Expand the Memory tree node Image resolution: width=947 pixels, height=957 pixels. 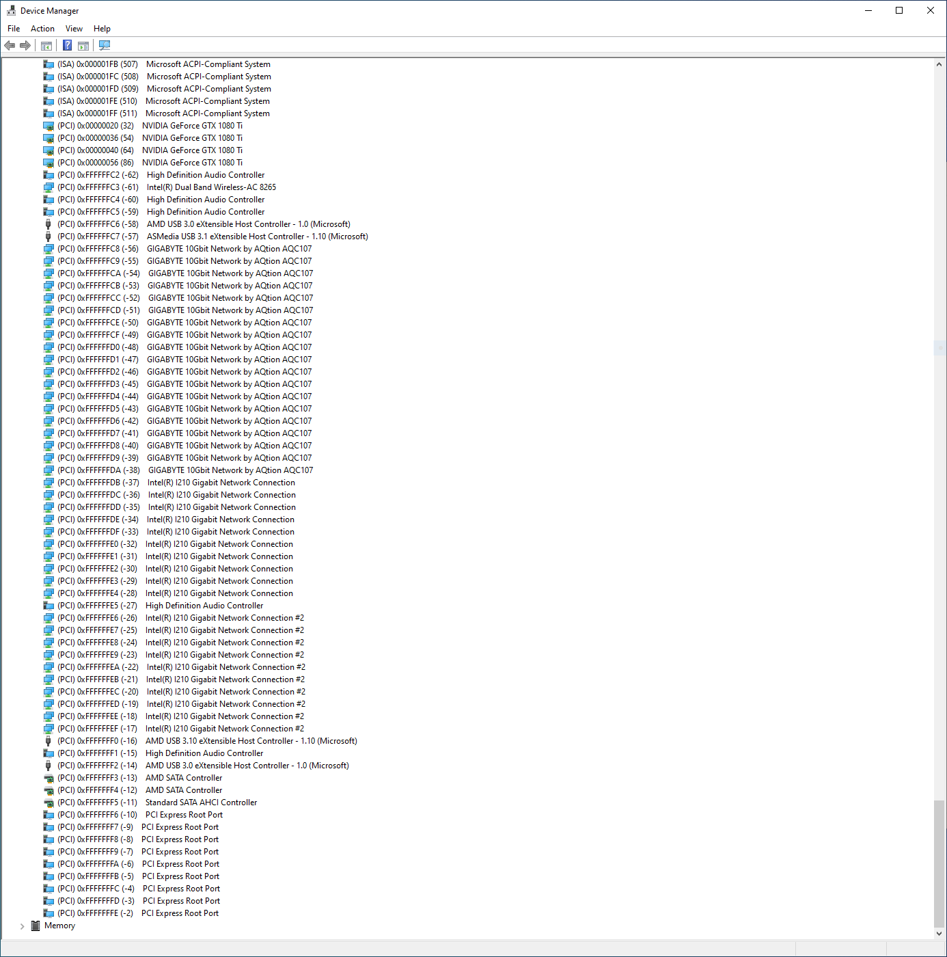coord(23,926)
